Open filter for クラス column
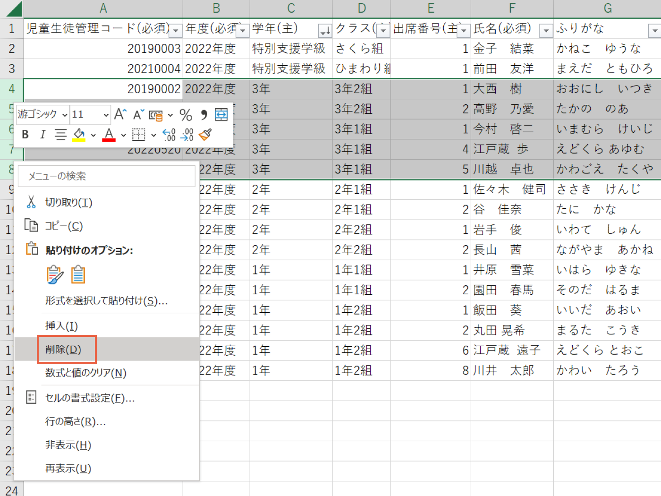The width and height of the screenshot is (661, 496). 383,31
